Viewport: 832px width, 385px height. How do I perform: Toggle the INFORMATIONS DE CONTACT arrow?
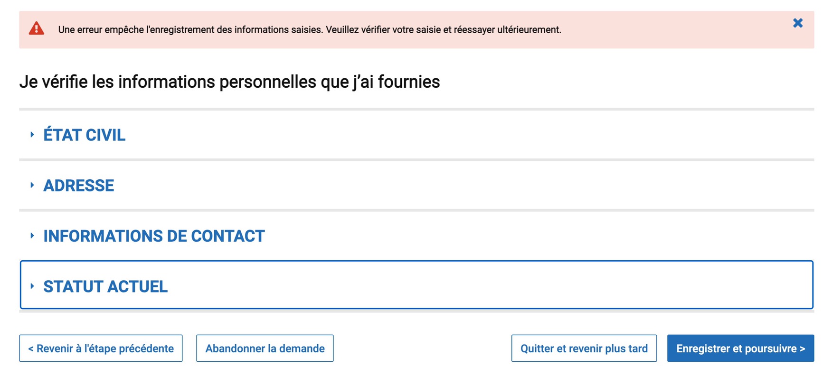pos(32,236)
